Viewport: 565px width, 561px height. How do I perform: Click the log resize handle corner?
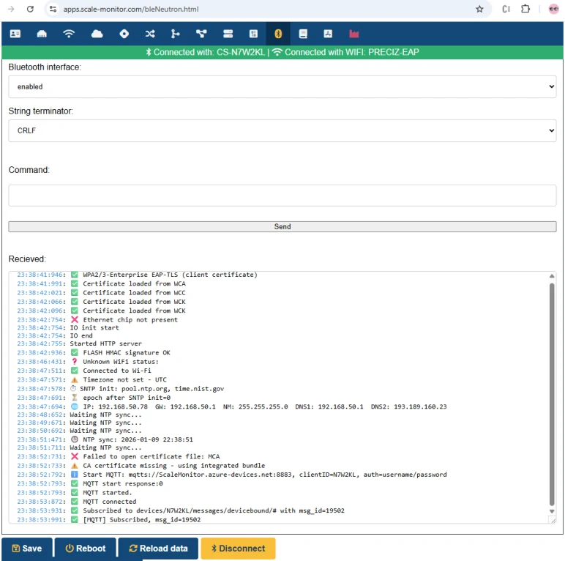[x=553, y=520]
